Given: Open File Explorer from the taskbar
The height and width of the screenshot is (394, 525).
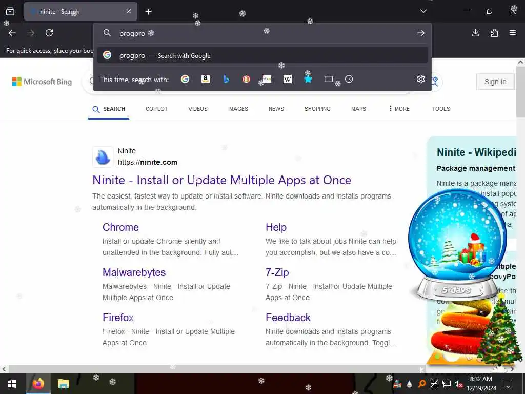Looking at the screenshot, I should tap(63, 384).
